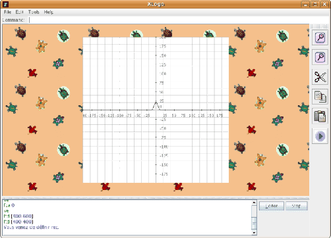Open the File menu
The width and height of the screenshot is (331, 238).
pyautogui.click(x=7, y=12)
